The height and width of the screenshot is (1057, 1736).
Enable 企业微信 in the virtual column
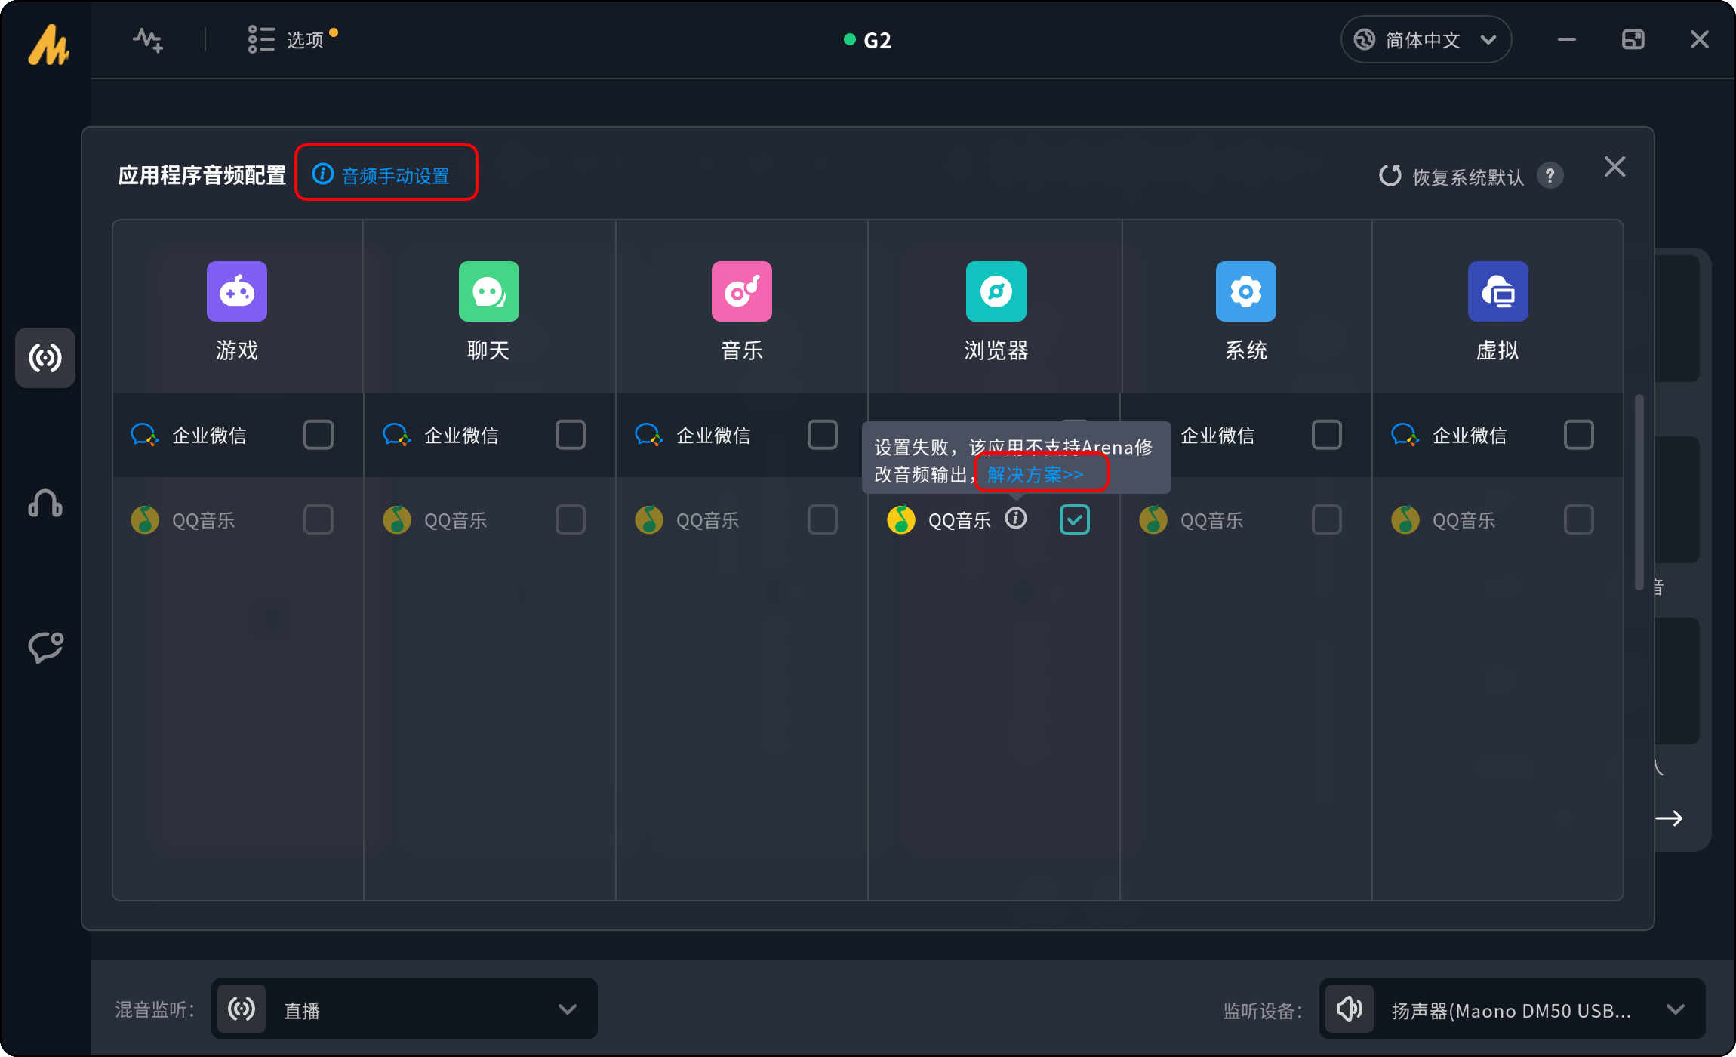(x=1578, y=435)
